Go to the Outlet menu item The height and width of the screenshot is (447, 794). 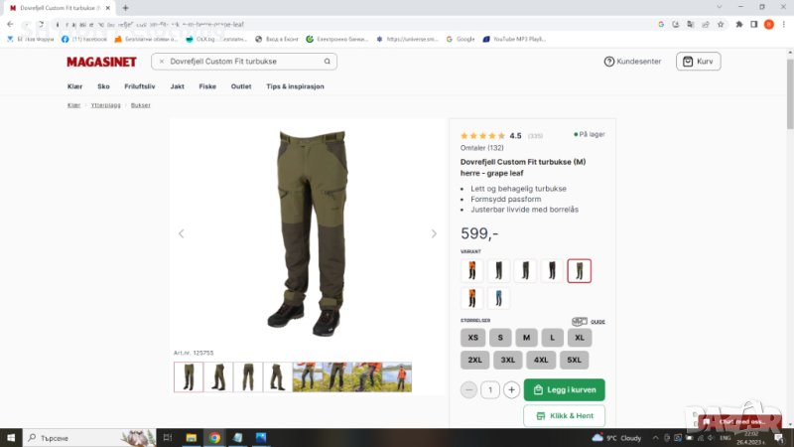coord(241,86)
